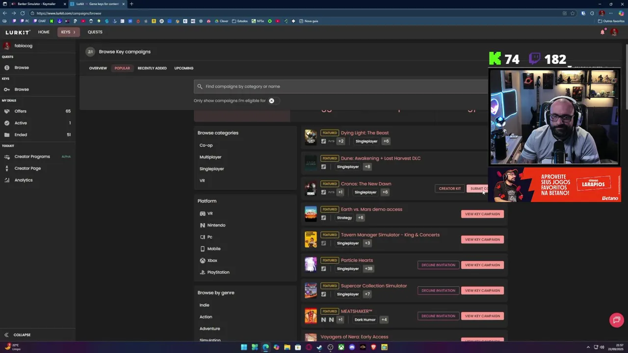Expand +2 platforms on Dying Light: The Beast
Screen dimensions: 628x353
tap(341, 141)
